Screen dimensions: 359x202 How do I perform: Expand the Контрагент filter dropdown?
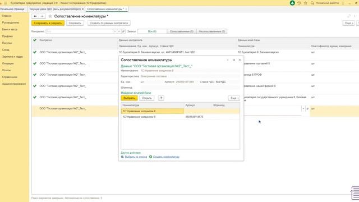click(114, 31)
